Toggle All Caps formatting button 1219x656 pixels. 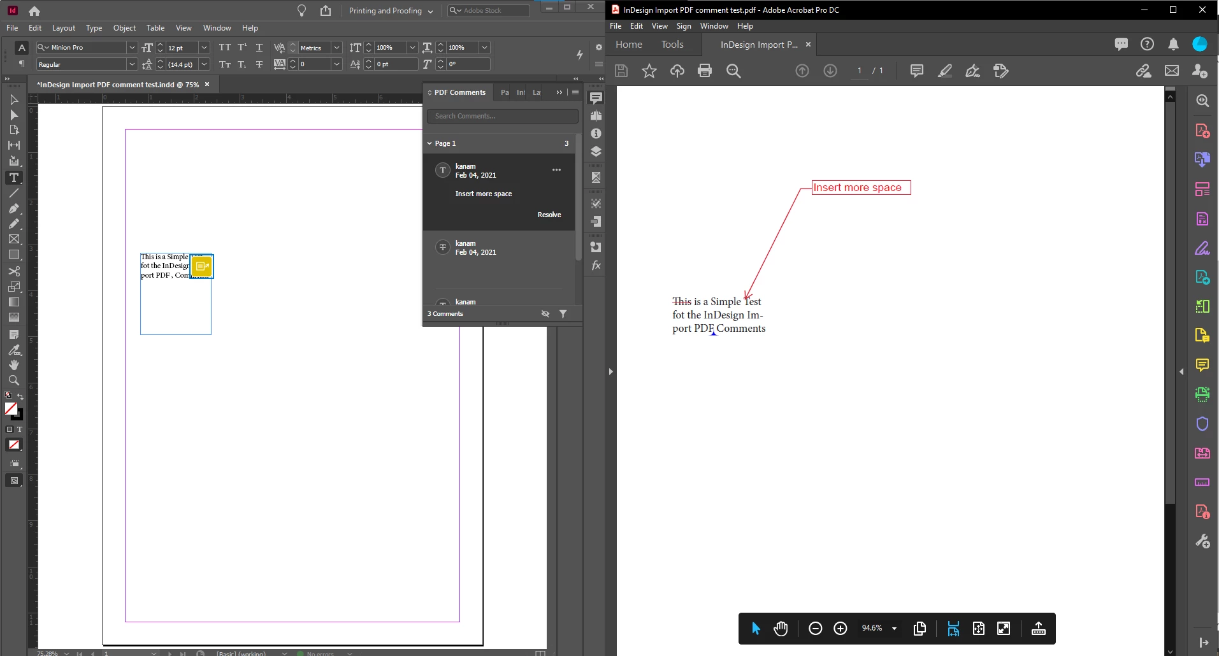(x=225, y=48)
